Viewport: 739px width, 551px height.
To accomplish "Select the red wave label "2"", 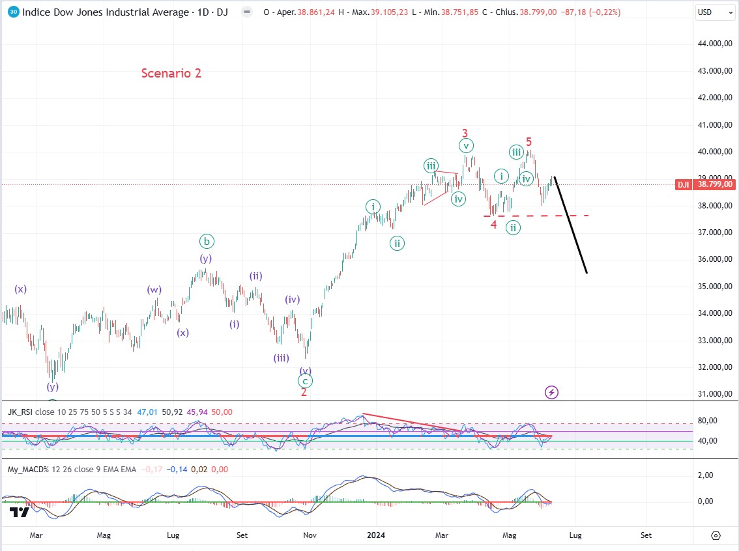I will 304,392.
